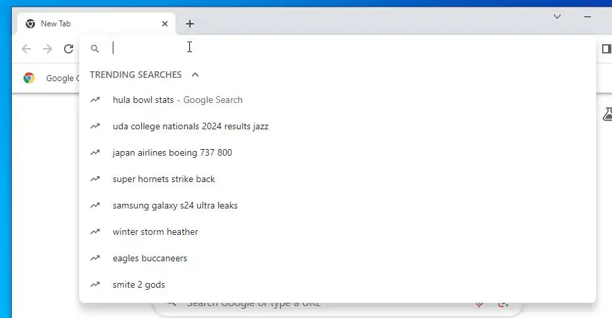612x318 pixels.
Task: Select suggestion hula bowl stats
Action: click(338, 100)
